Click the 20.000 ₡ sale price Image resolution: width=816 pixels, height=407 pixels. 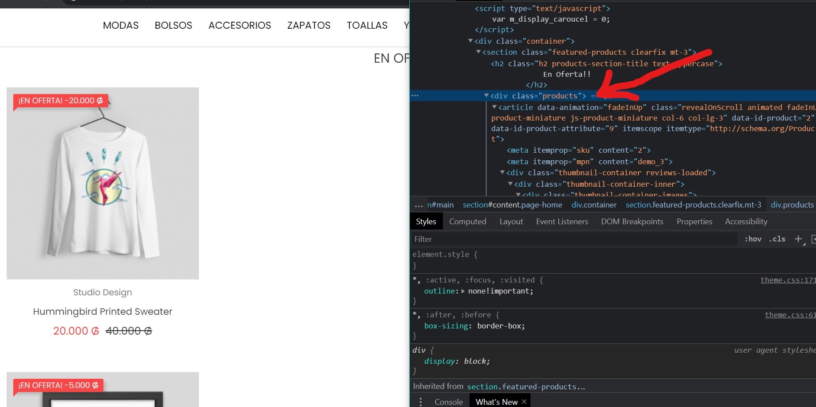click(76, 331)
